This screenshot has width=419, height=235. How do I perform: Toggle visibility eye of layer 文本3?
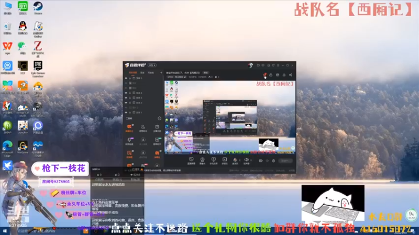(126, 98)
